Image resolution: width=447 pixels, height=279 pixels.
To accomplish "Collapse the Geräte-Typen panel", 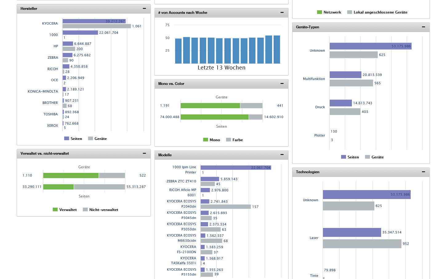I will coord(423,27).
